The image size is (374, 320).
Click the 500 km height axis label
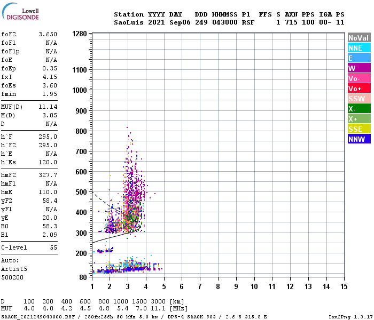[x=81, y=192]
